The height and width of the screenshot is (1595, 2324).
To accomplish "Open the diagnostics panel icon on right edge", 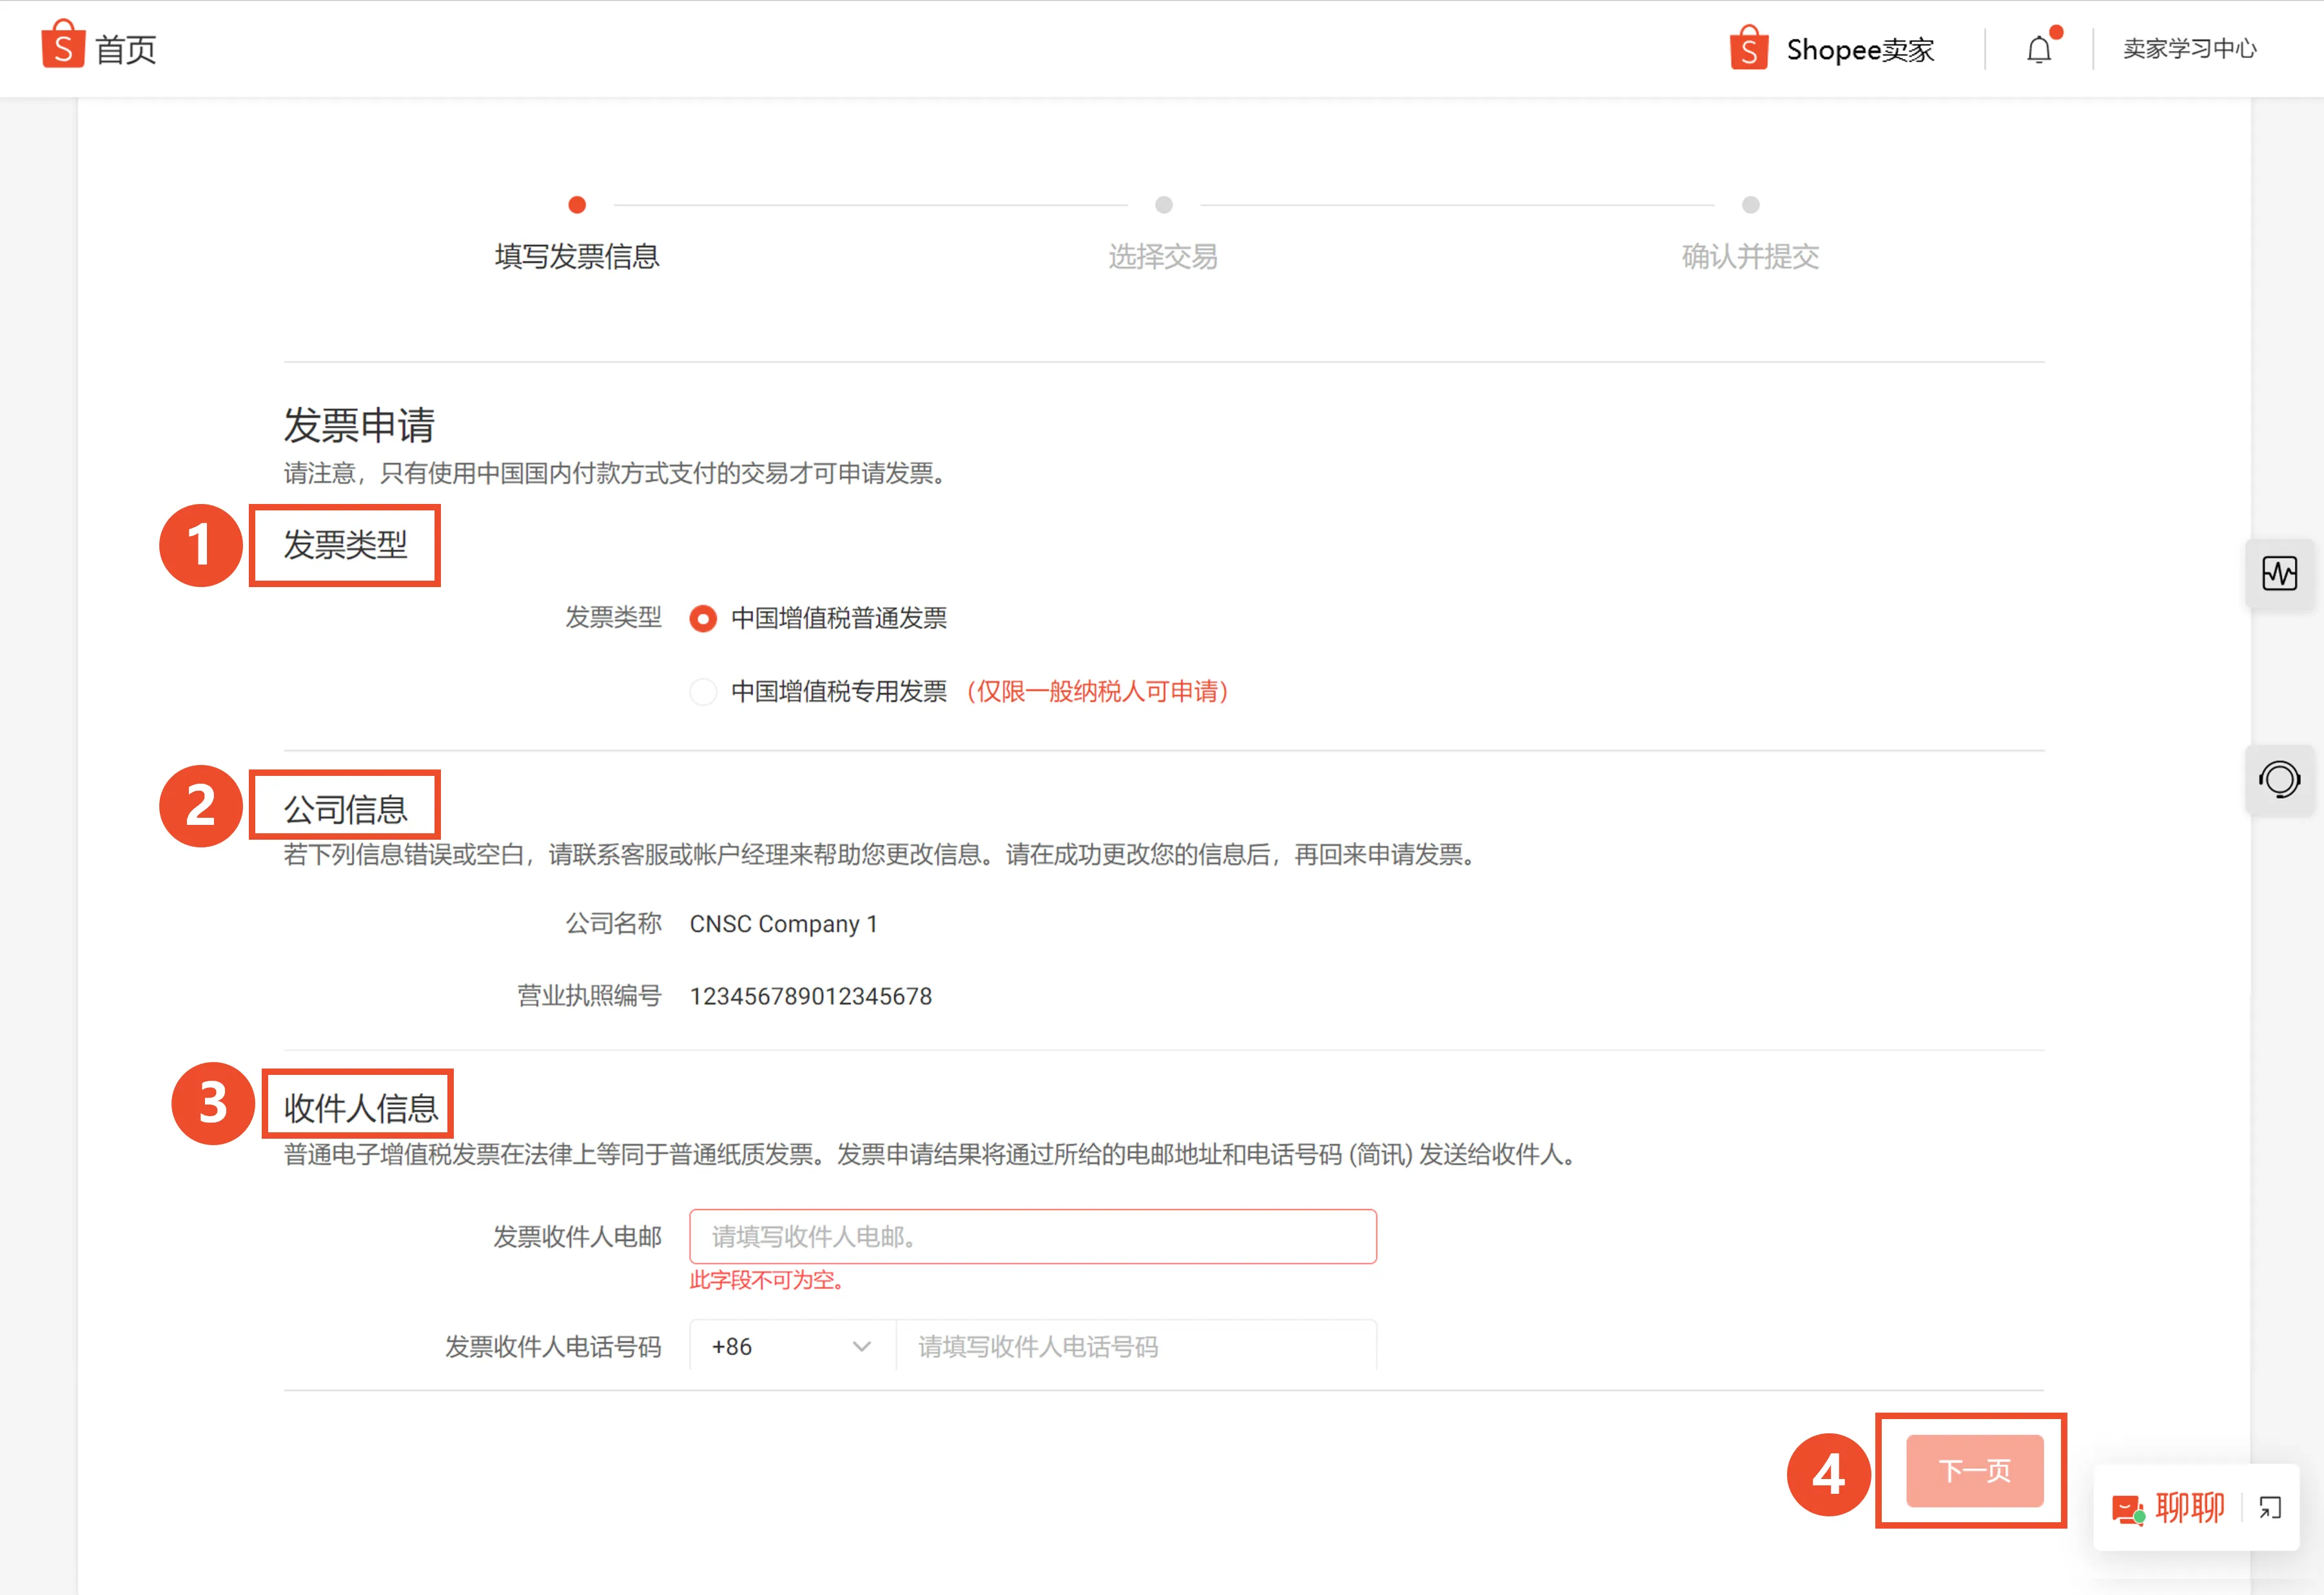I will (2281, 574).
